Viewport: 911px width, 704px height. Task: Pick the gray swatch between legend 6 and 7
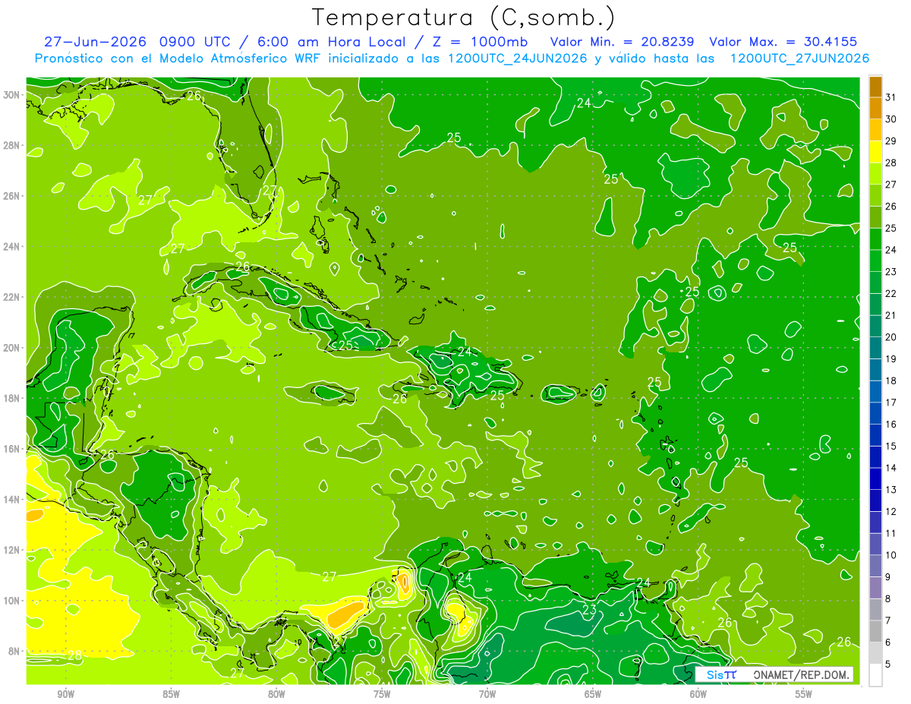(x=875, y=631)
